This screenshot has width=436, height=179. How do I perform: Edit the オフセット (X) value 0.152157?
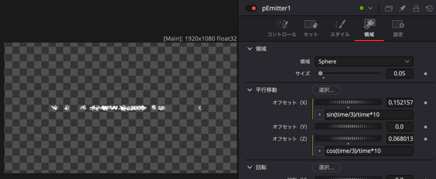coord(400,103)
